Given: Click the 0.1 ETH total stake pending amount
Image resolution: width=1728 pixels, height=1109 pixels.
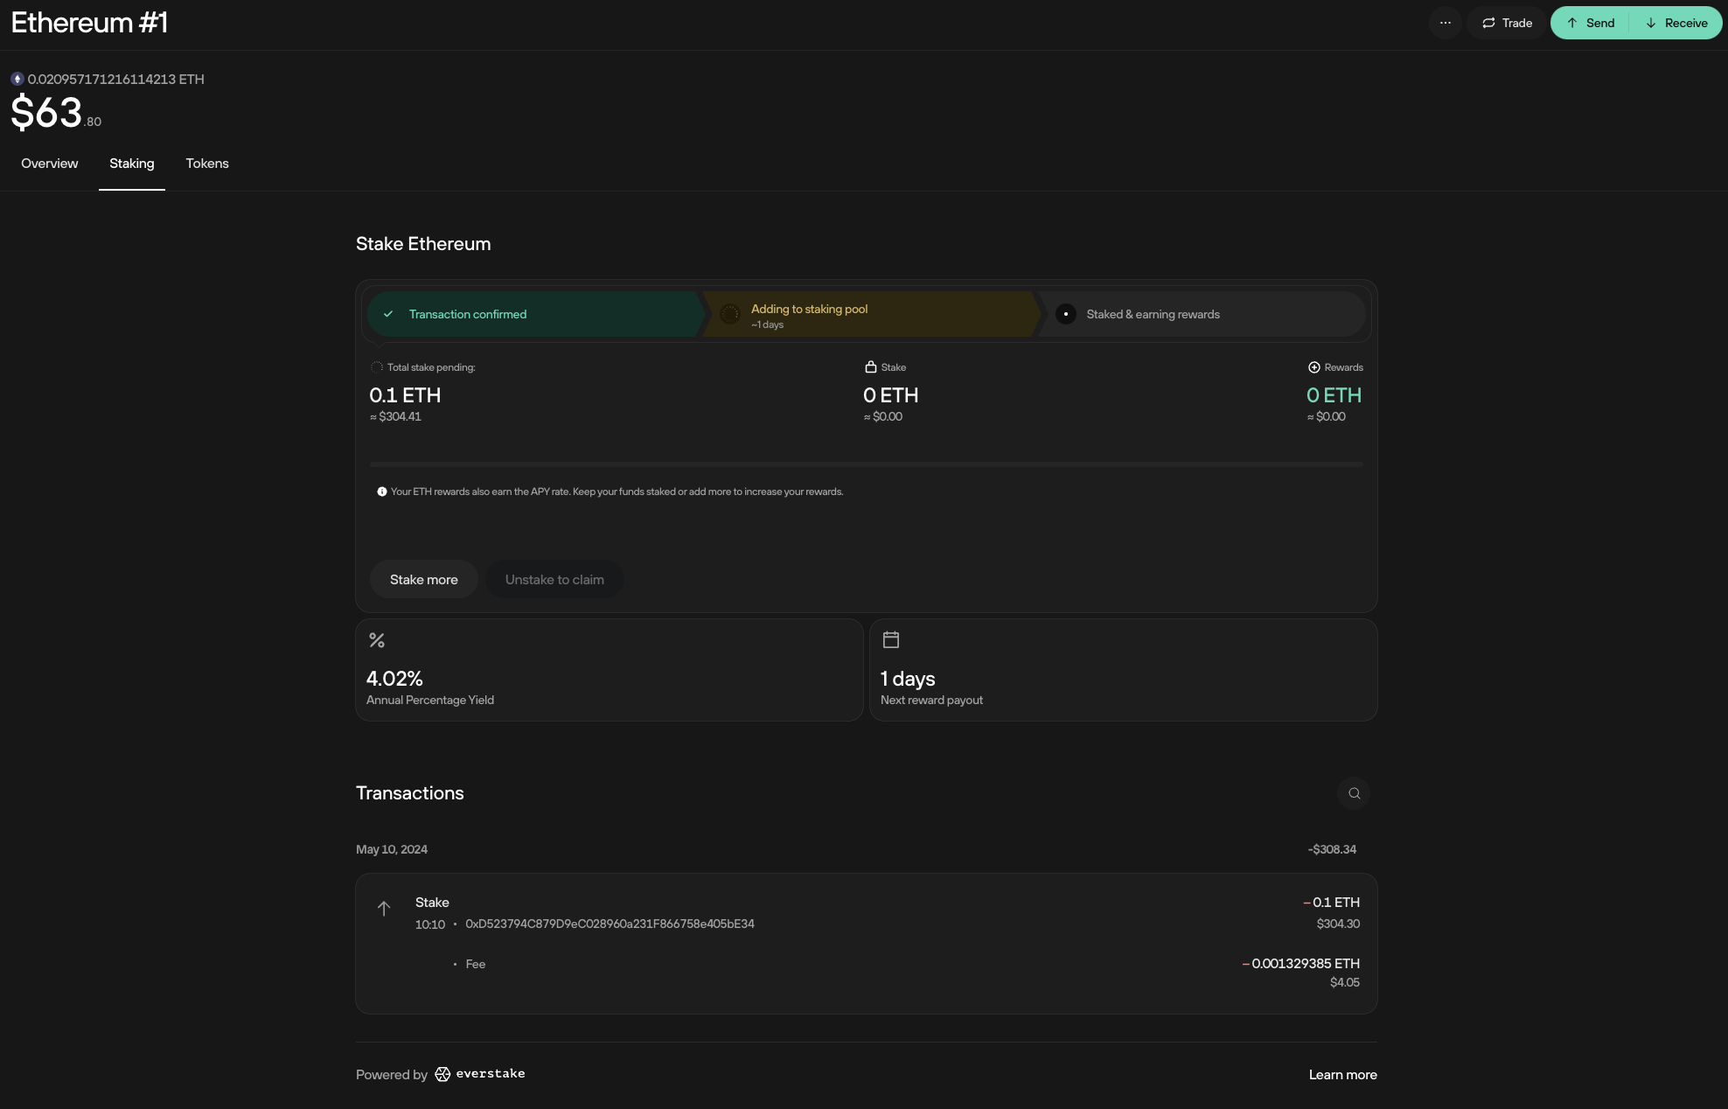Looking at the screenshot, I should point(405,395).
